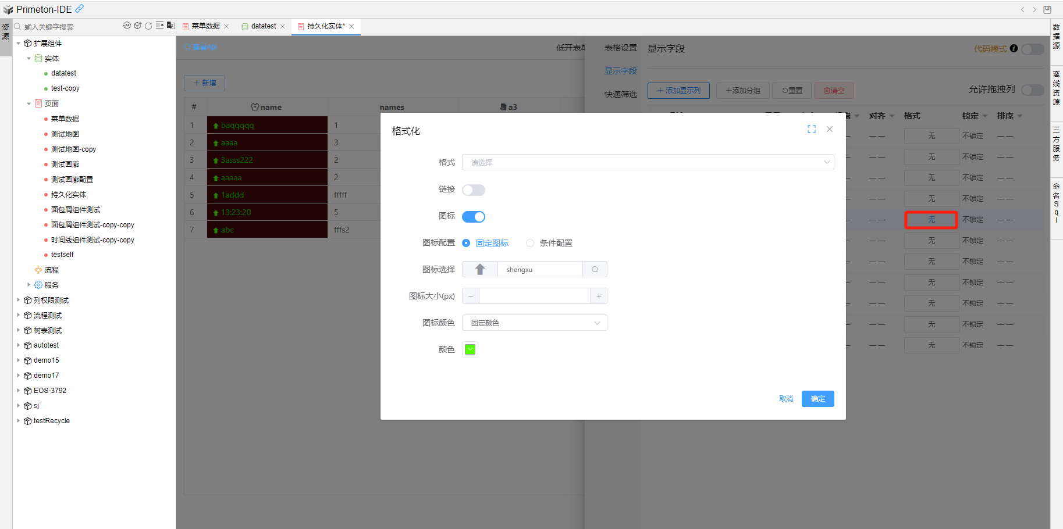Image resolution: width=1063 pixels, height=529 pixels.
Task: Click the search icon beside shengxu field
Action: pyautogui.click(x=595, y=270)
